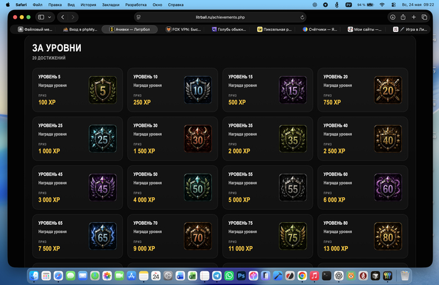Open the История menu
The width and height of the screenshot is (439, 285).
coord(88,5)
